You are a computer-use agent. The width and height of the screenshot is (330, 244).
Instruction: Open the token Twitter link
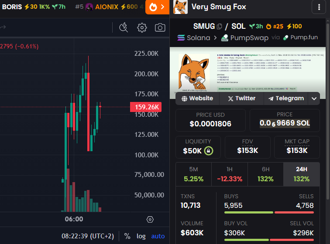[x=242, y=98]
